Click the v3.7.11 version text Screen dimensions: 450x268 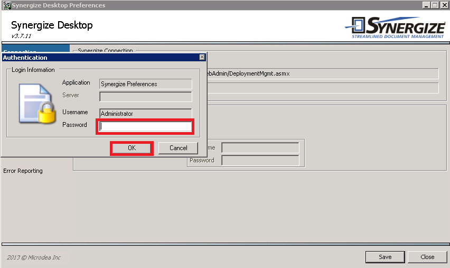21,36
